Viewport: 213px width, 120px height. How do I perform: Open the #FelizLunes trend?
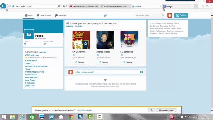click(30, 83)
